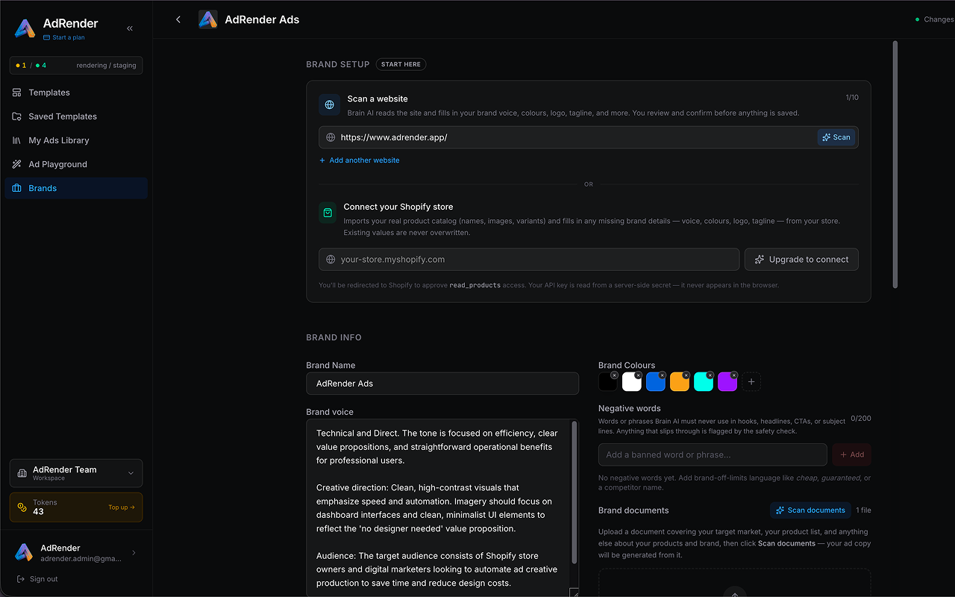Click the main page vertical scrollbar
The width and height of the screenshot is (955, 597).
tap(895, 164)
